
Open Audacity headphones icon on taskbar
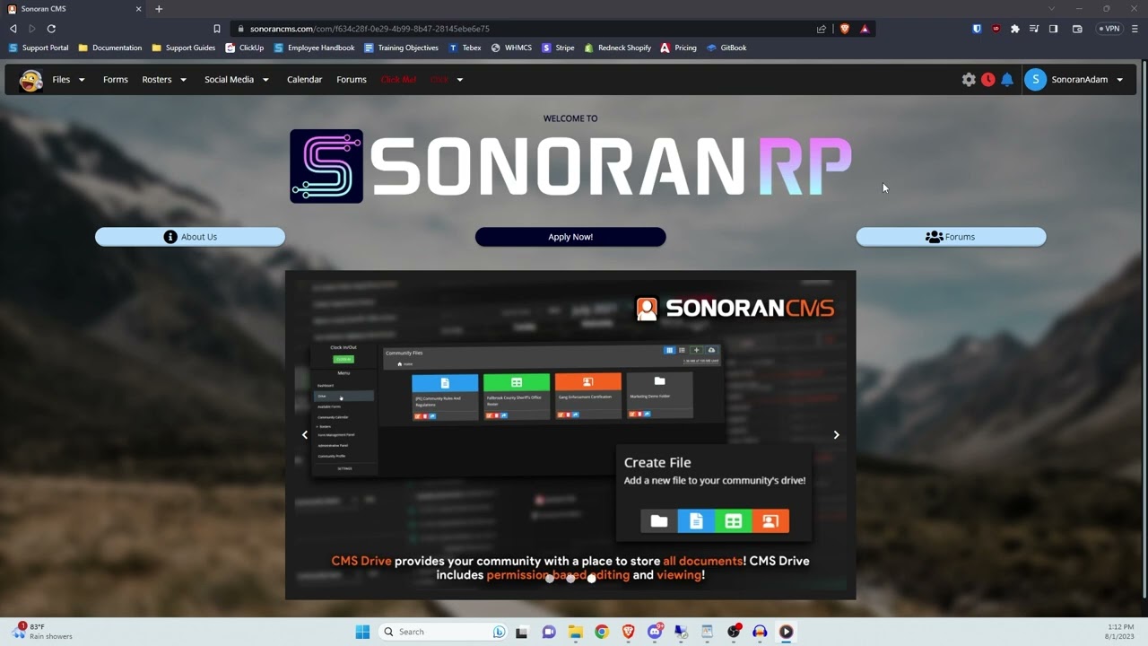760,632
